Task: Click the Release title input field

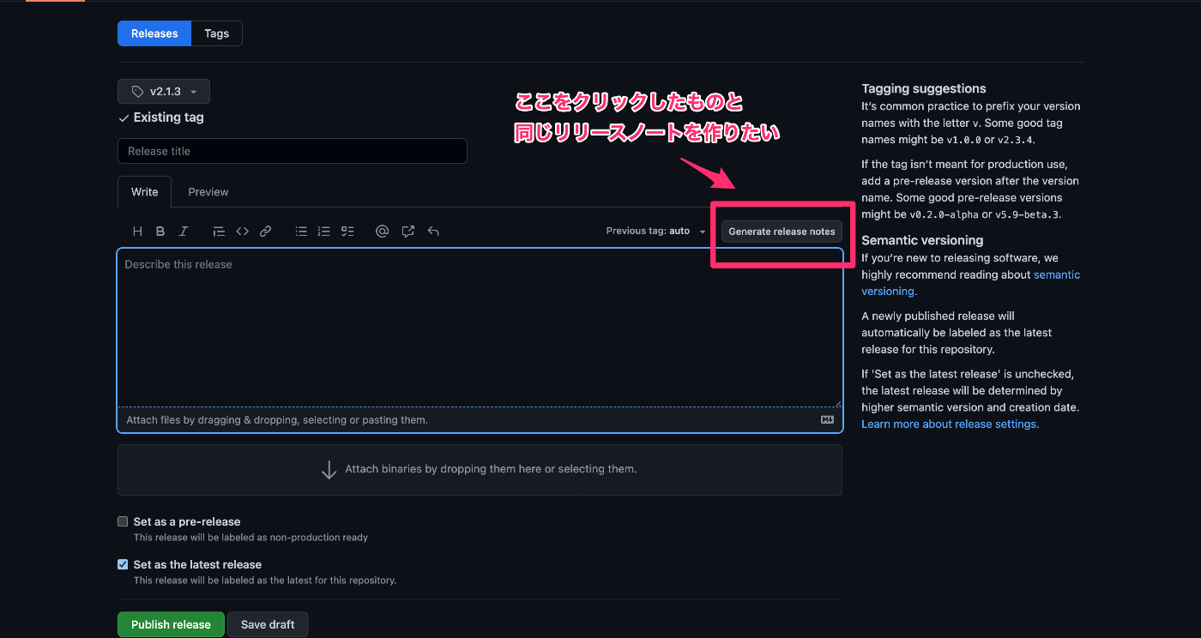Action: pyautogui.click(x=292, y=151)
